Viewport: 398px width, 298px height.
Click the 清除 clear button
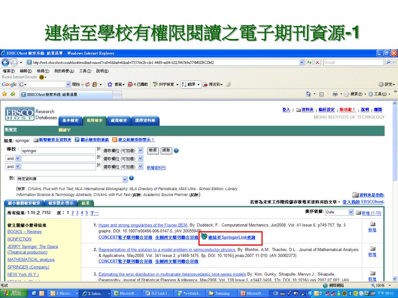[x=166, y=151]
